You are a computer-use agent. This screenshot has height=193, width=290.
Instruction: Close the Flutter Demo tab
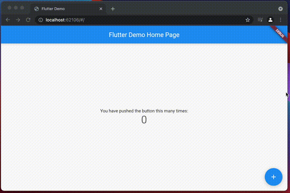pos(101,9)
